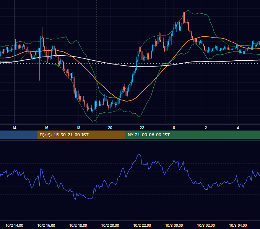The height and width of the screenshot is (229, 260).
Task: Click the hour label 18 on chart axis
Action: [x=78, y=128]
